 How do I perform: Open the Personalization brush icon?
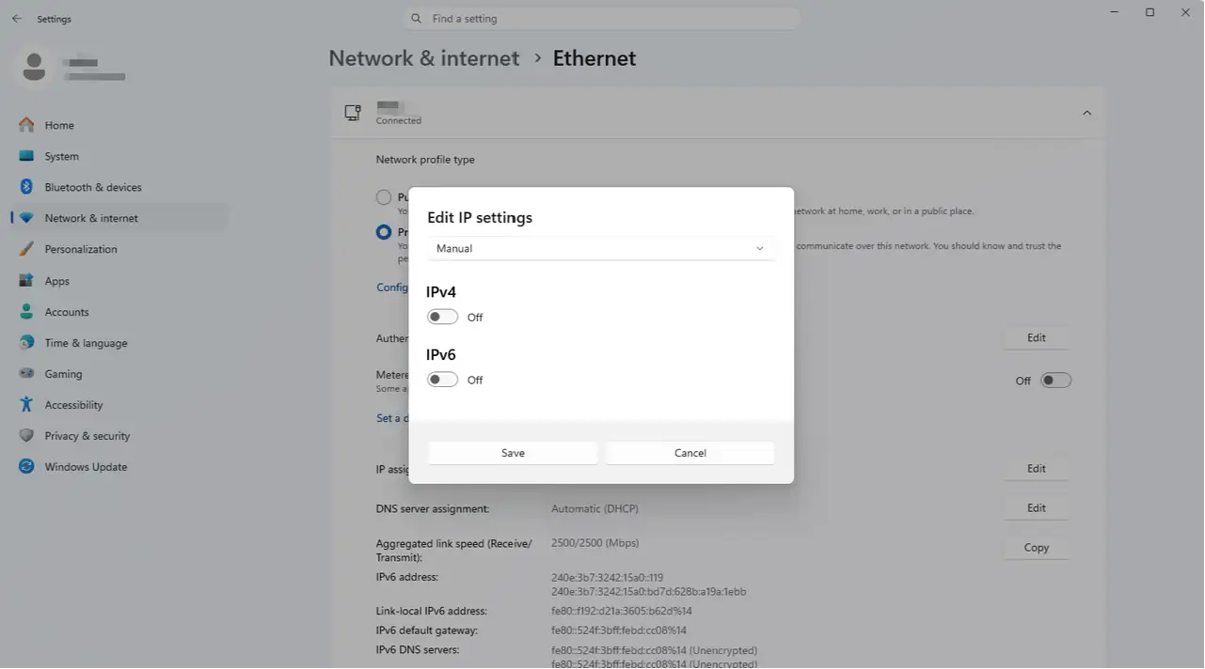[26, 249]
